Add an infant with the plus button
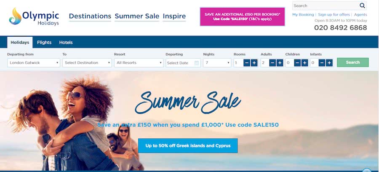 tap(329, 63)
